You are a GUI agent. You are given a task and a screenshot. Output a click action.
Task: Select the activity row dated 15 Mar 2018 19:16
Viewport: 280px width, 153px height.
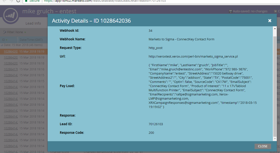tap(24, 69)
